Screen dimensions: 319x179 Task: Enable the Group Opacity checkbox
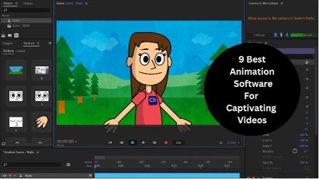[x=306, y=168]
